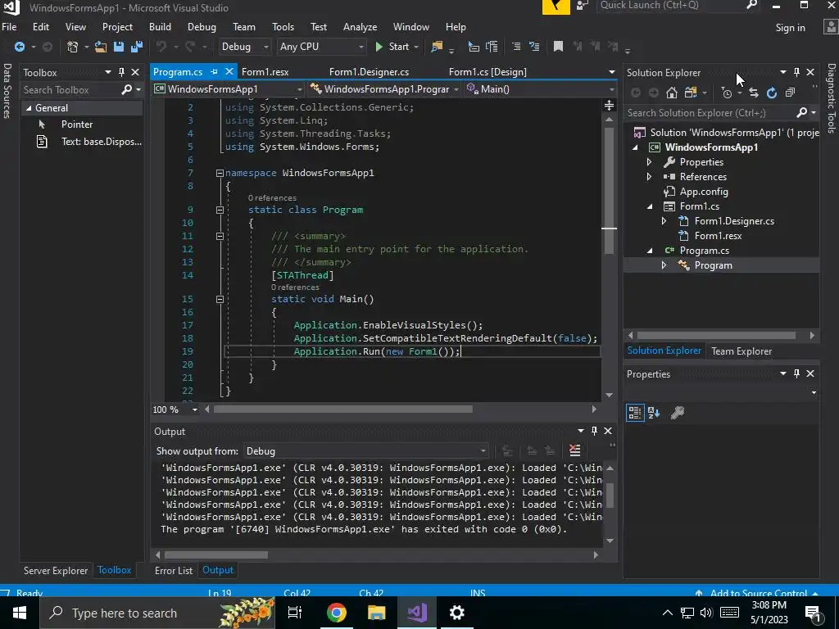Switch to the Team Explorer tab

point(741,351)
